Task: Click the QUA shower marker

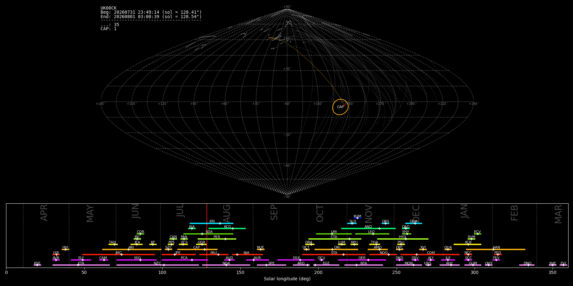Action: point(448,249)
